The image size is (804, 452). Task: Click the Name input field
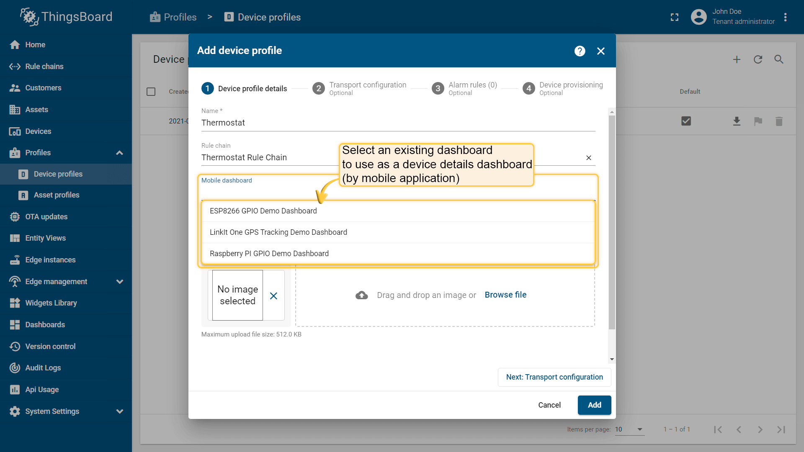pos(398,123)
